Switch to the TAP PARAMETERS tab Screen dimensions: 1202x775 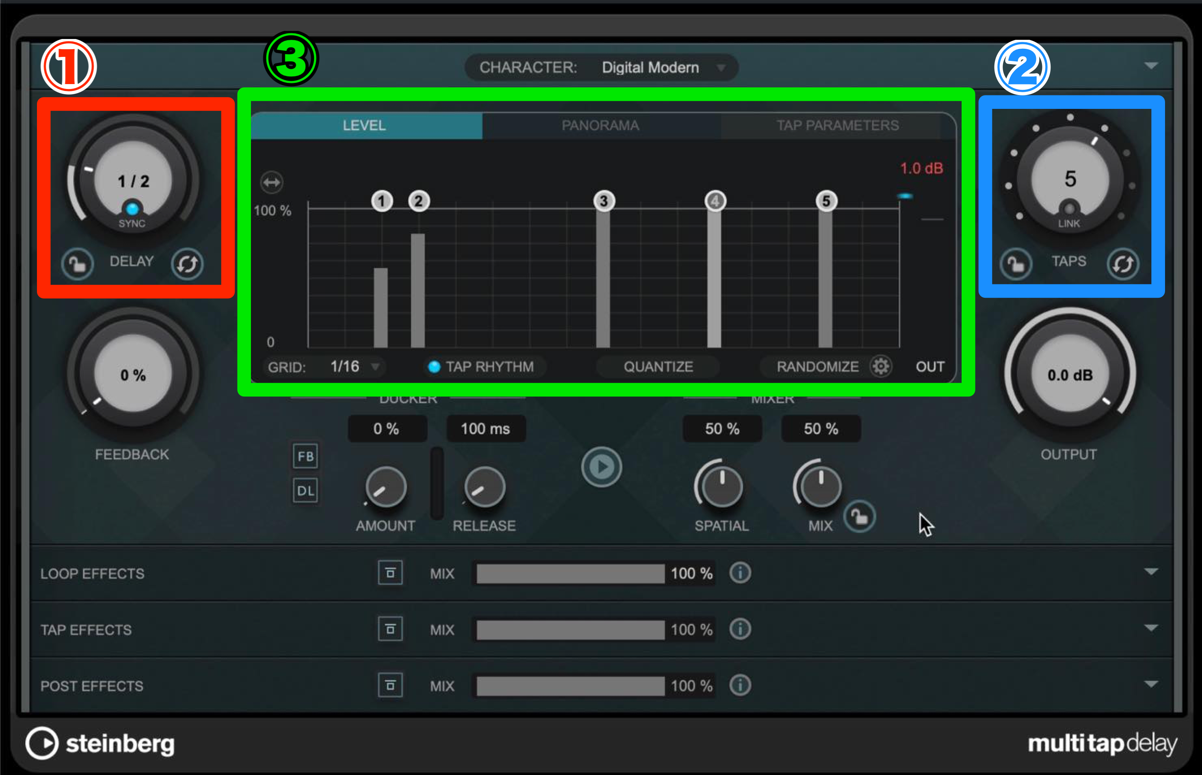pyautogui.click(x=838, y=126)
